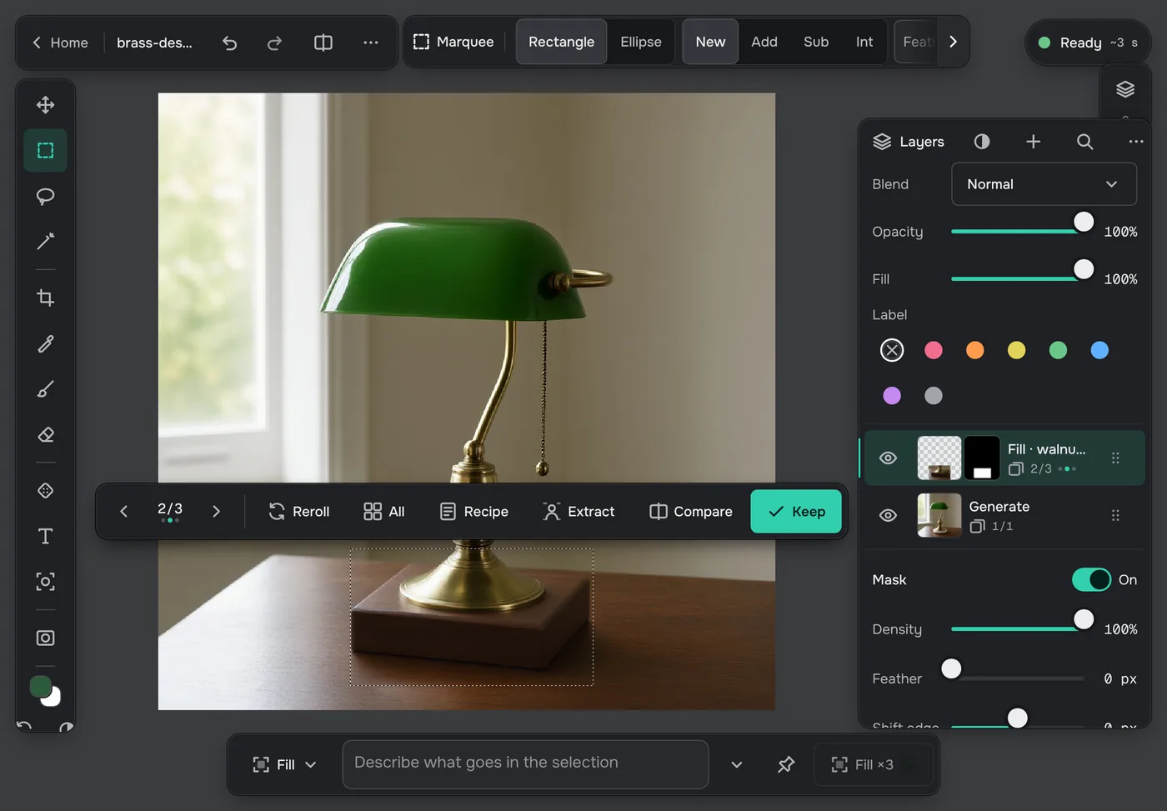Choose the Rectangle marquee shape
The height and width of the screenshot is (811, 1167).
pos(561,42)
